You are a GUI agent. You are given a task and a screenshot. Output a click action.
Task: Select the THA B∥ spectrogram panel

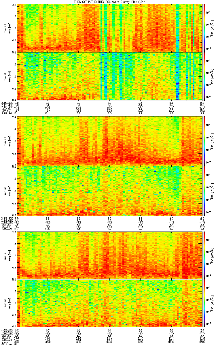[x=109, y=76]
